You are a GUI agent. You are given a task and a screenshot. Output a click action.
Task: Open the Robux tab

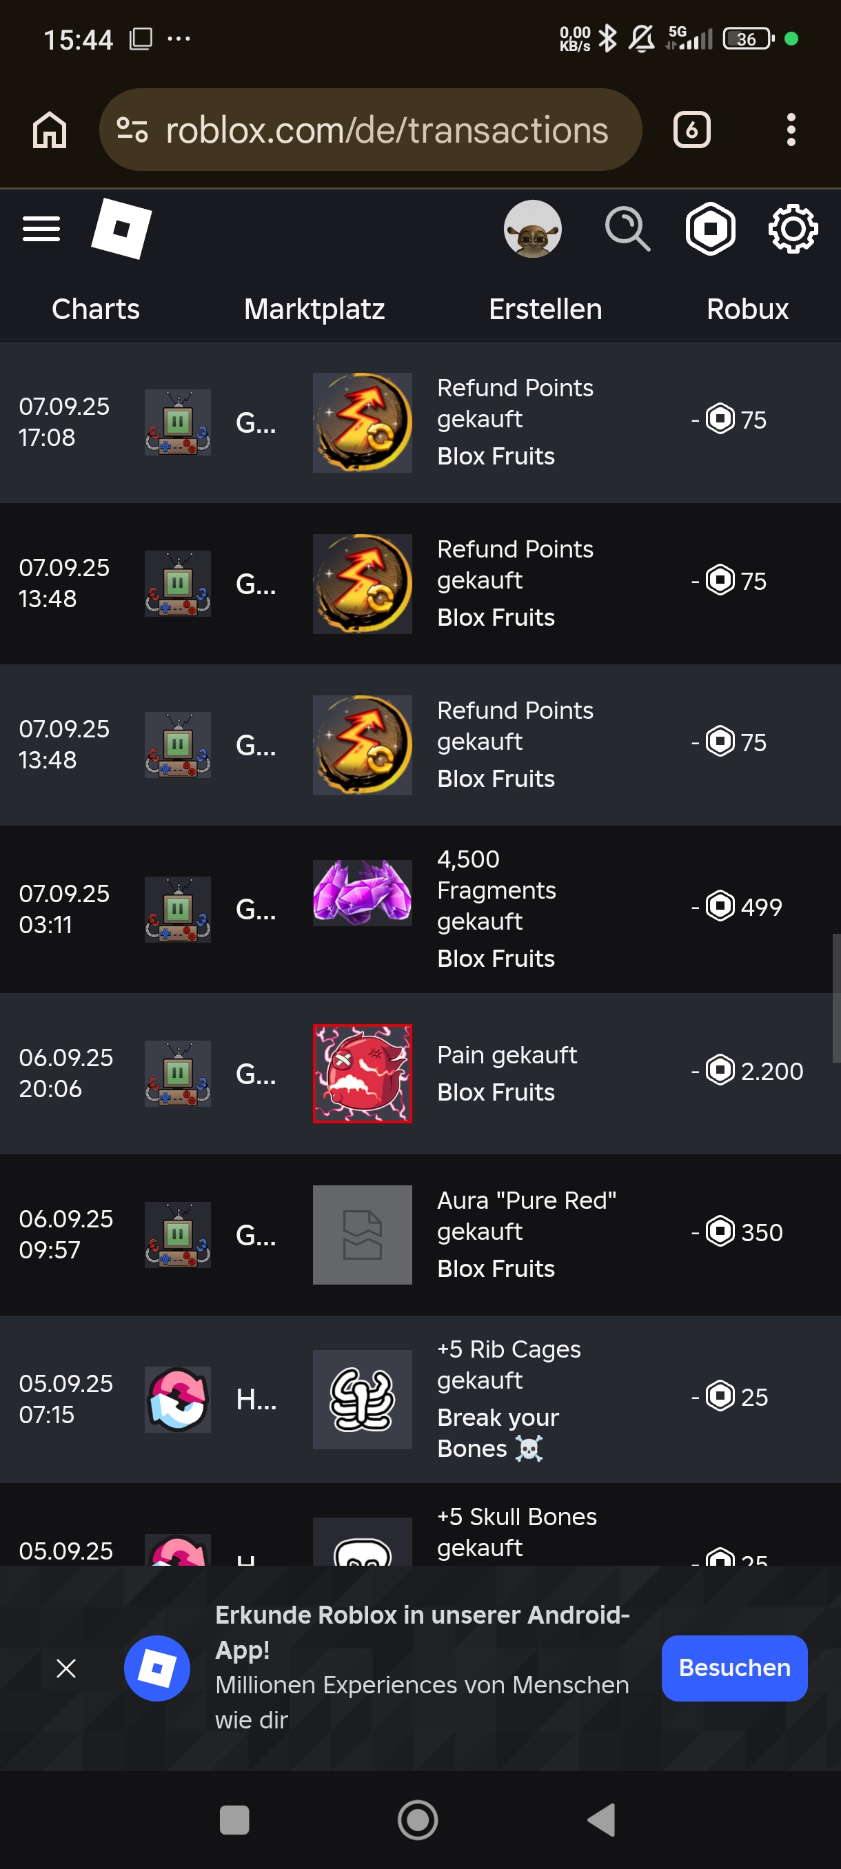(x=747, y=309)
